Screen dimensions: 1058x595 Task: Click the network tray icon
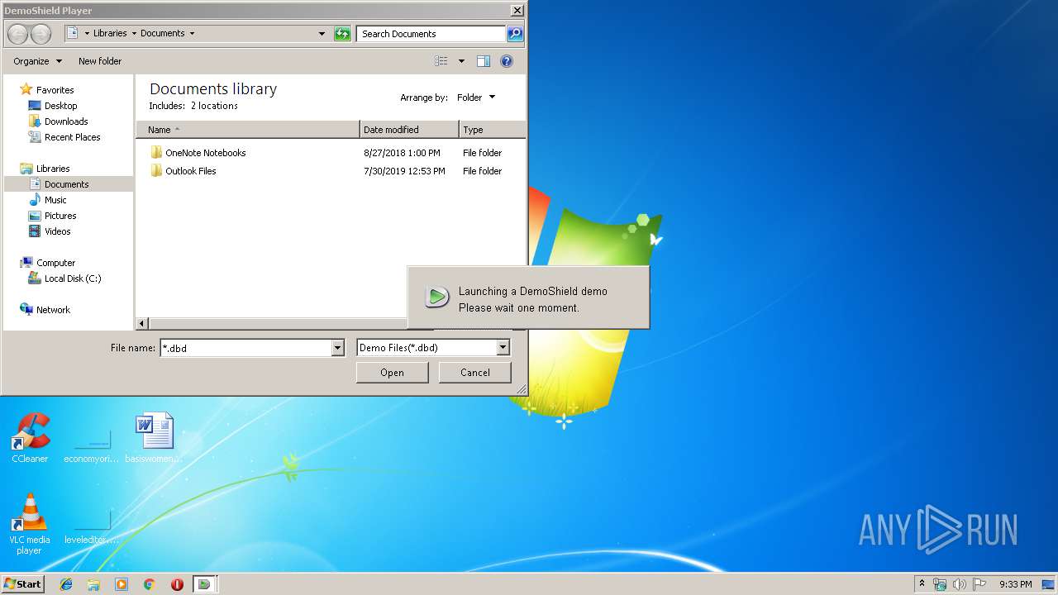(x=940, y=584)
